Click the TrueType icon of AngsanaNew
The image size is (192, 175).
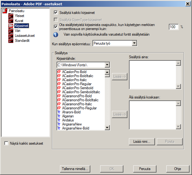pos(59,124)
